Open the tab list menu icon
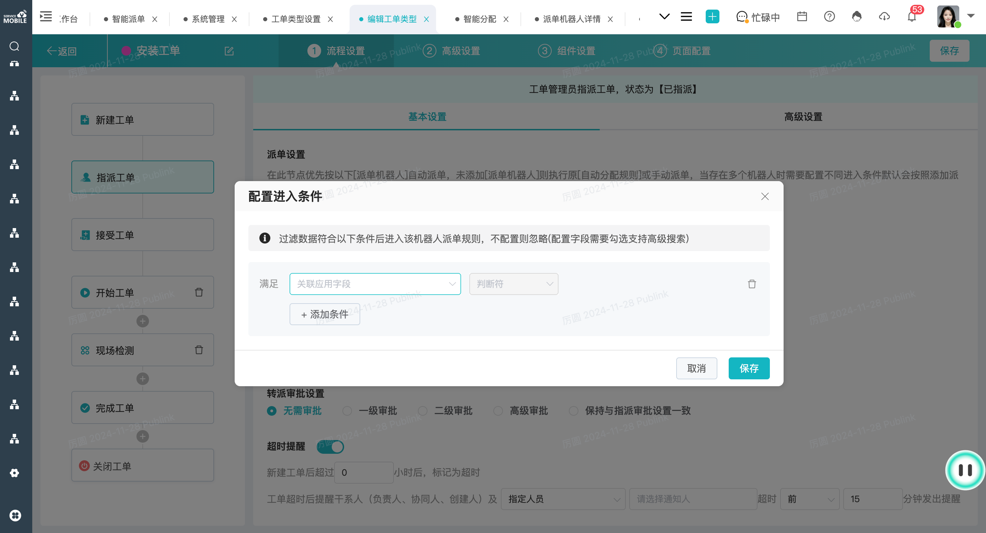This screenshot has height=533, width=986. click(686, 17)
